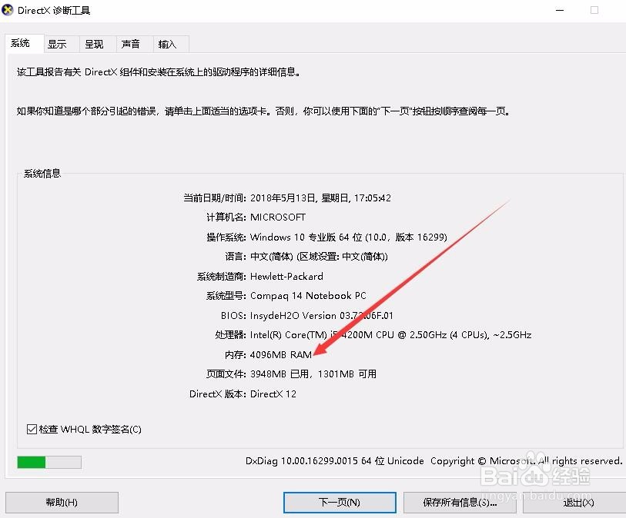
Task: Click 保存所有信息(S) to save all information
Action: [460, 503]
